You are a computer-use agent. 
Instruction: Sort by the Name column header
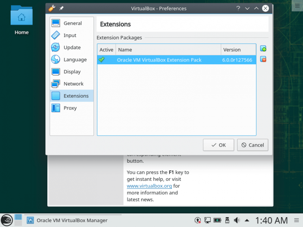(x=168, y=50)
